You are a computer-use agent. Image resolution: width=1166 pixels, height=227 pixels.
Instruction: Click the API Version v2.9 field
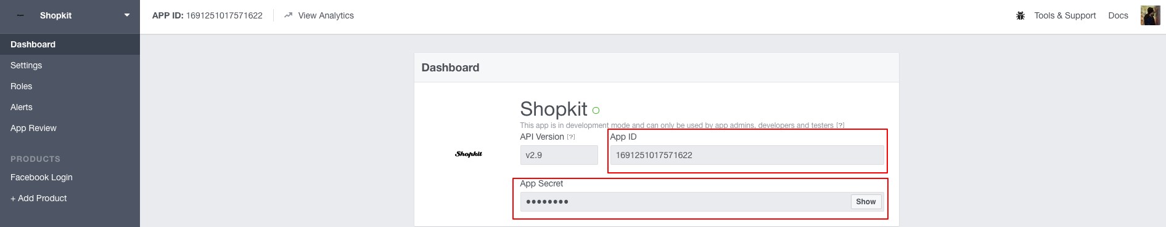pyautogui.click(x=559, y=155)
